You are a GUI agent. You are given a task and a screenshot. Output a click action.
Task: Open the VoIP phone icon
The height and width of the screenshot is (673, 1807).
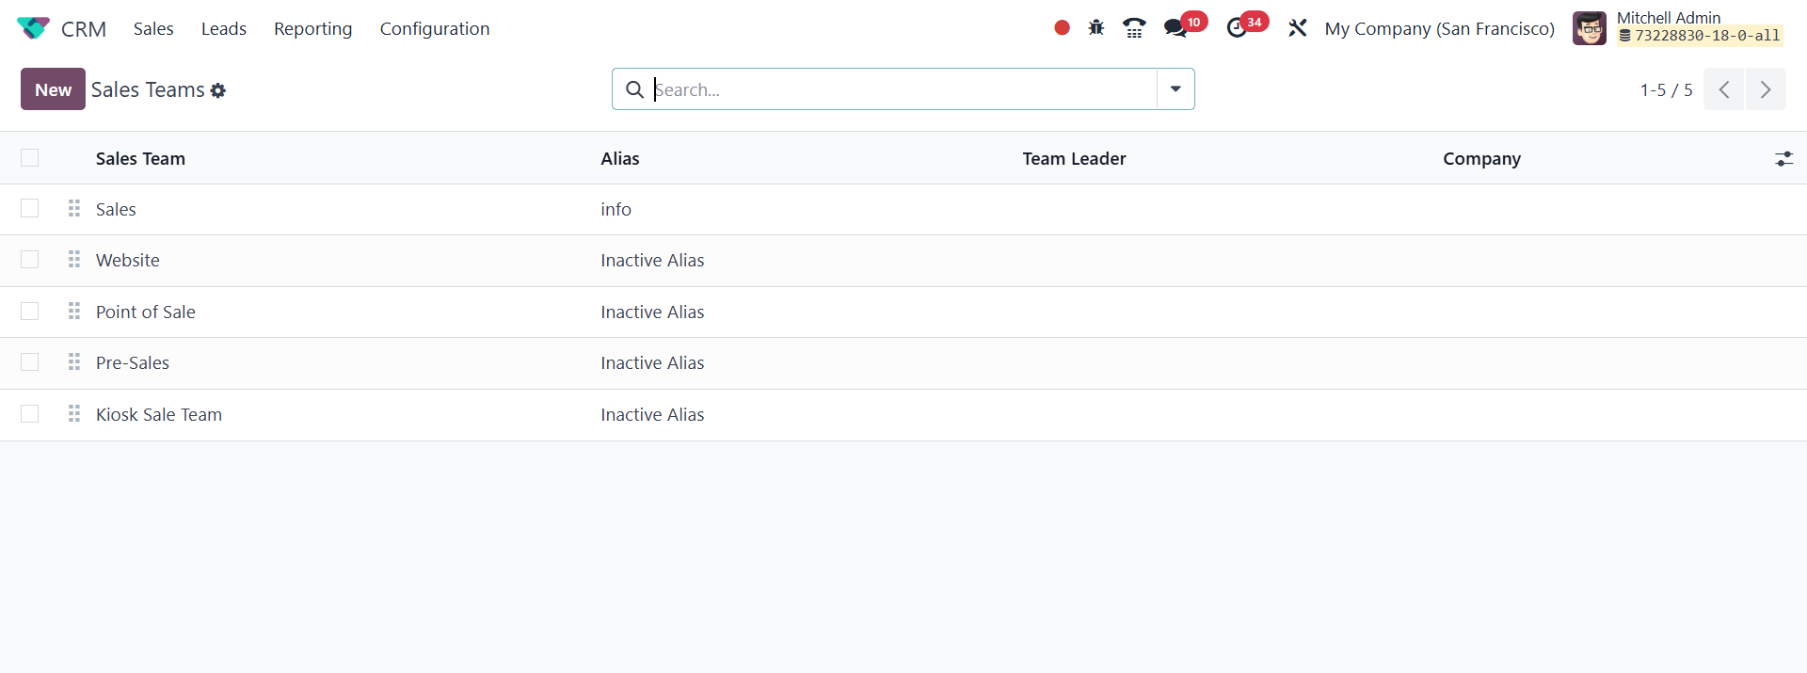[x=1134, y=28]
